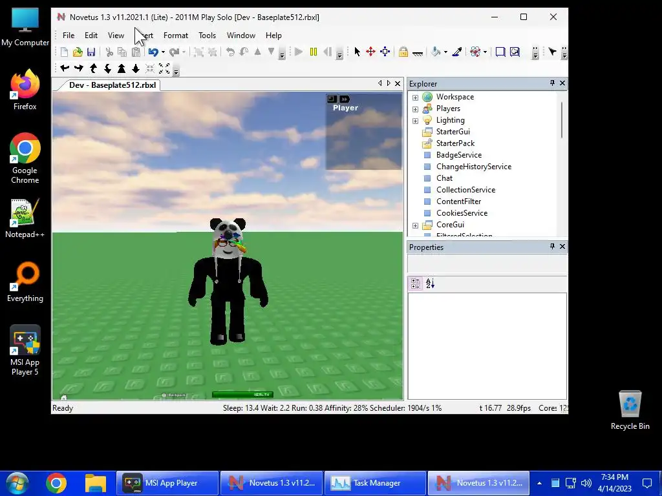Open the Material dropdown arrow
The width and height of the screenshot is (662, 496).
point(485,52)
